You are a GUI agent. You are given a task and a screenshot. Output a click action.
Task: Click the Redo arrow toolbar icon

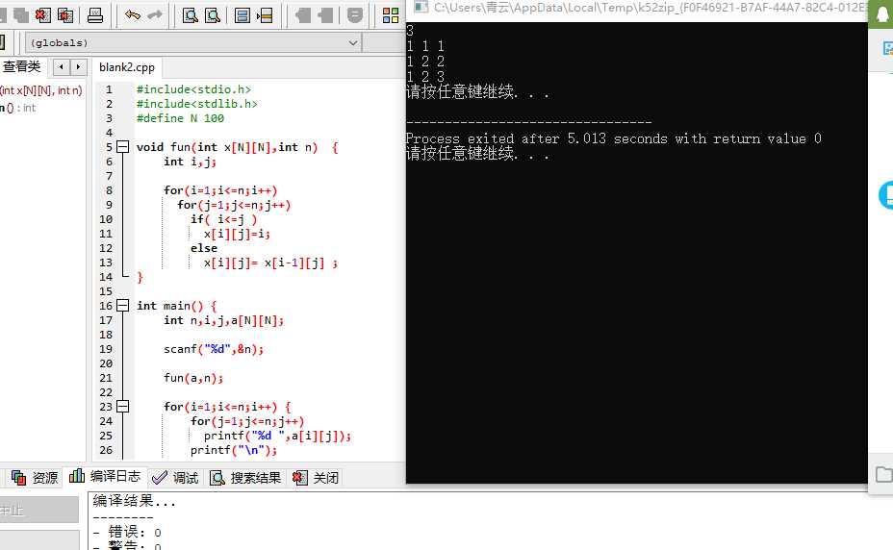point(155,15)
